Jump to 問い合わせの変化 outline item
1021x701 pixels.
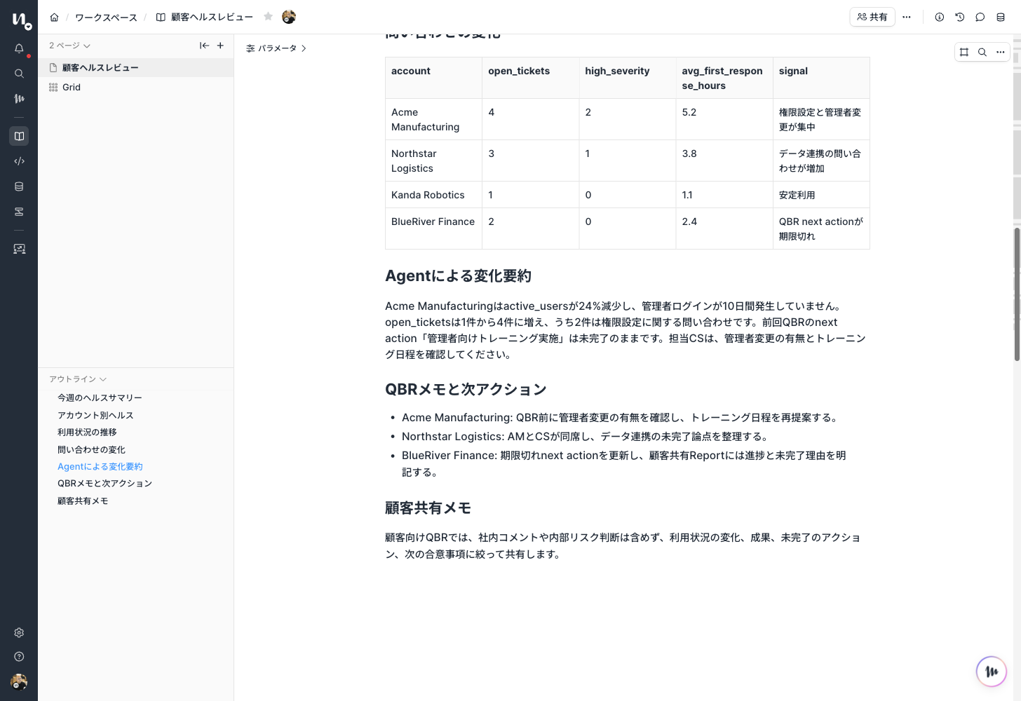tap(91, 450)
